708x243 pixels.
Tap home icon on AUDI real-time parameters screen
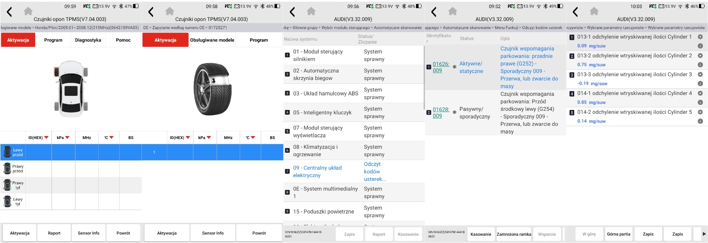point(594,11)
